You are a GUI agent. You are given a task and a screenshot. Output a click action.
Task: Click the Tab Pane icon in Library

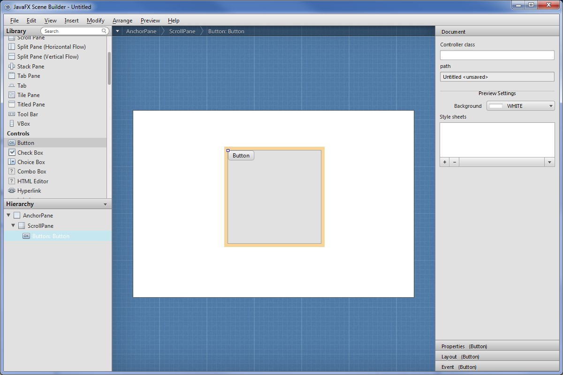[12, 76]
